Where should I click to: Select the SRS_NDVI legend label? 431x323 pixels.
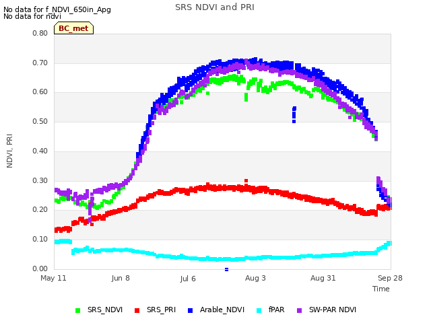click(105, 310)
